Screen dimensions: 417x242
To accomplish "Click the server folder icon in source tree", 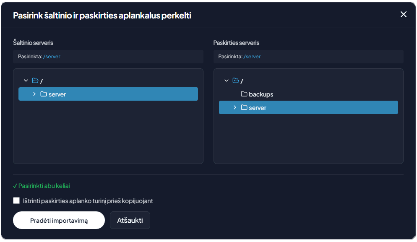I will [44, 94].
